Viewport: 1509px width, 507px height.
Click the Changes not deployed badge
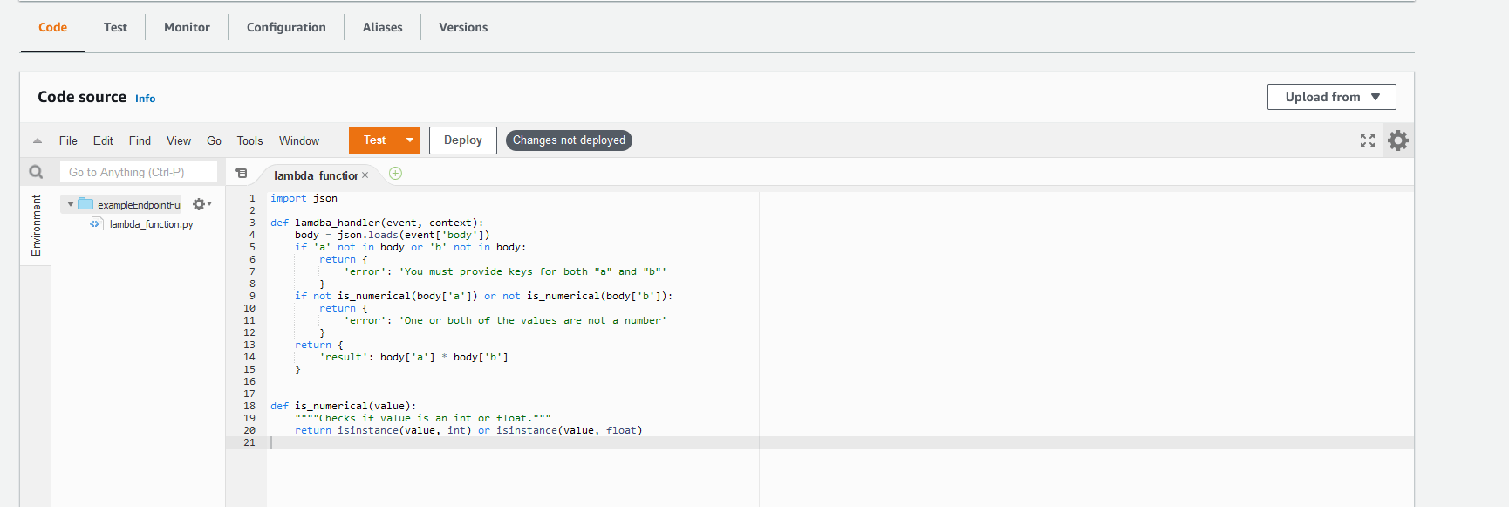point(569,140)
